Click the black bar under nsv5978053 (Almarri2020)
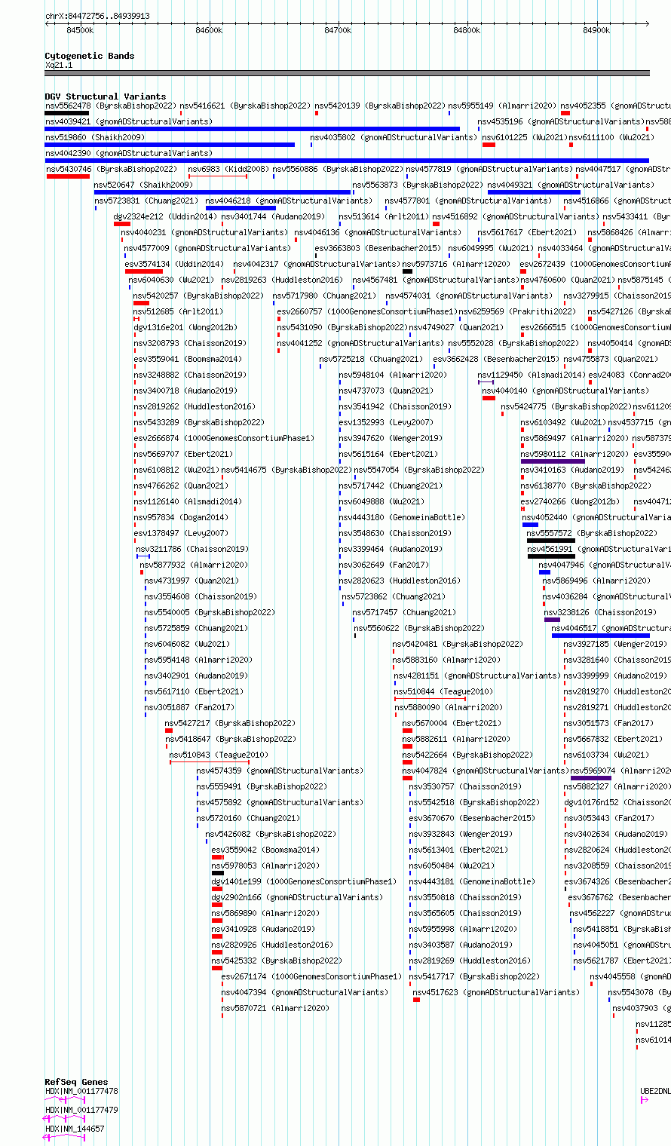This screenshot has height=1146, width=671. click(x=218, y=873)
